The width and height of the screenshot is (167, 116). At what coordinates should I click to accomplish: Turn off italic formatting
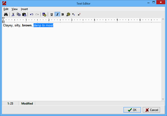click(57, 14)
